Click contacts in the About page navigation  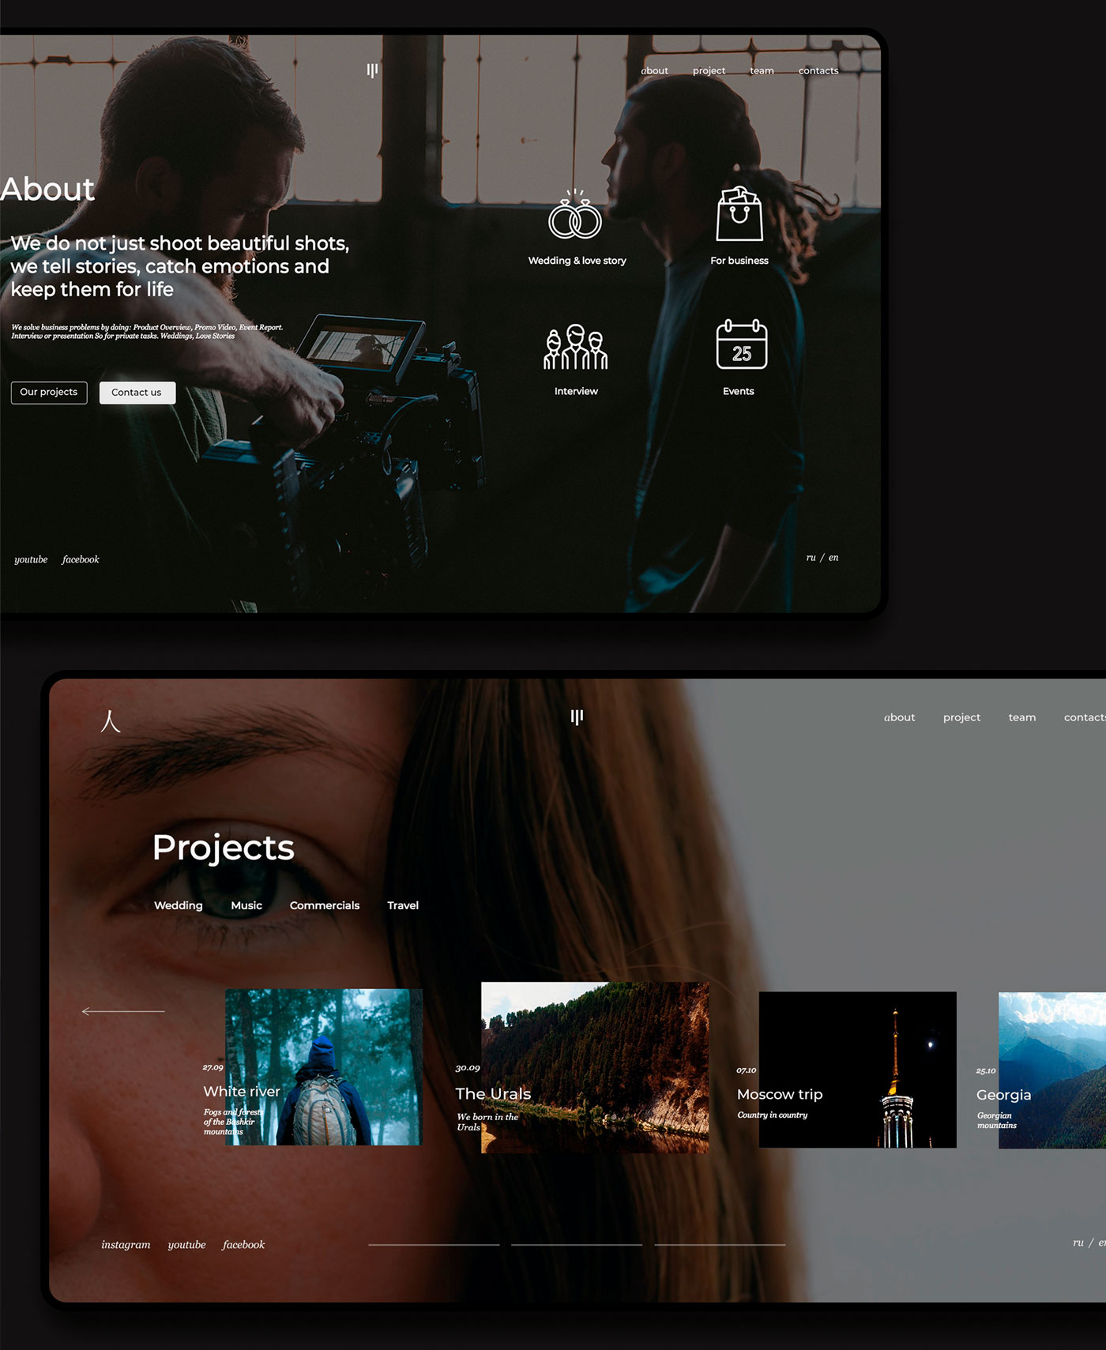point(818,71)
